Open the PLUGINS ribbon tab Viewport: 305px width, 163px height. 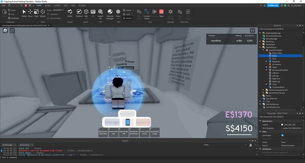[x=82, y=6]
